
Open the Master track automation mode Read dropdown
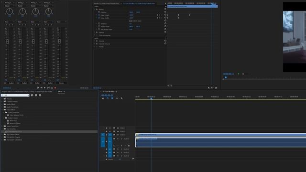point(61,22)
